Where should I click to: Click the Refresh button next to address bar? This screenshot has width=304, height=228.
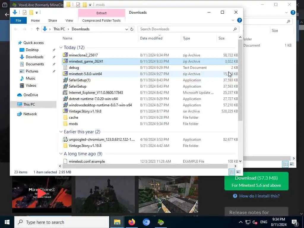(x=132, y=29)
